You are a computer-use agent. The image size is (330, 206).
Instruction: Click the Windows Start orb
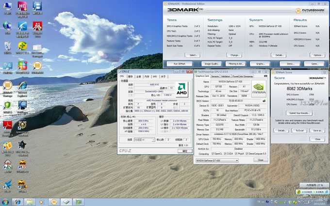[x=5, y=201]
